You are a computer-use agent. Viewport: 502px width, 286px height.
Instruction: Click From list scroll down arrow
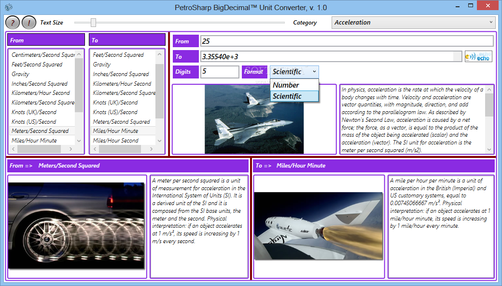tap(79, 141)
